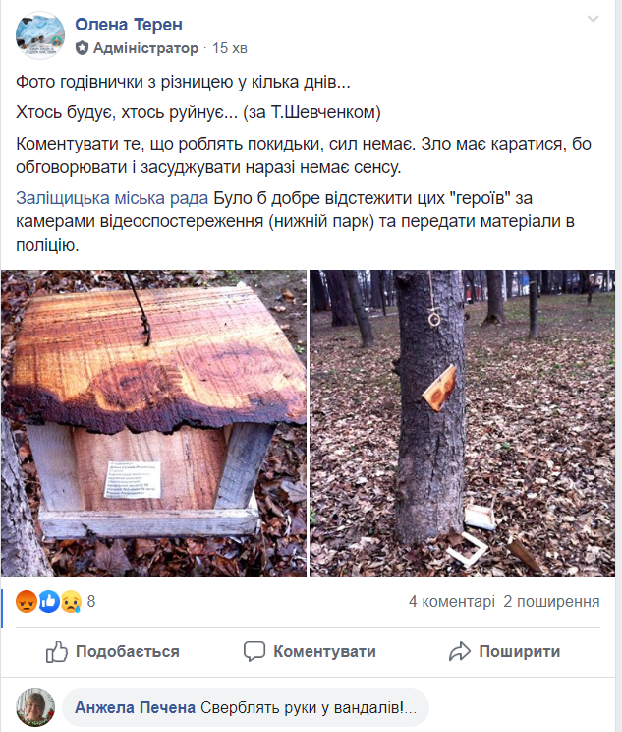622x732 pixels.
Task: Click the Поширити button label
Action: (520, 651)
